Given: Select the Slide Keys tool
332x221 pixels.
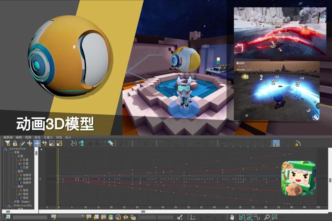Looking at the screenshot, I should [45, 143].
